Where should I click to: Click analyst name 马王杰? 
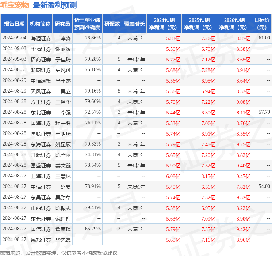(x=63, y=81)
